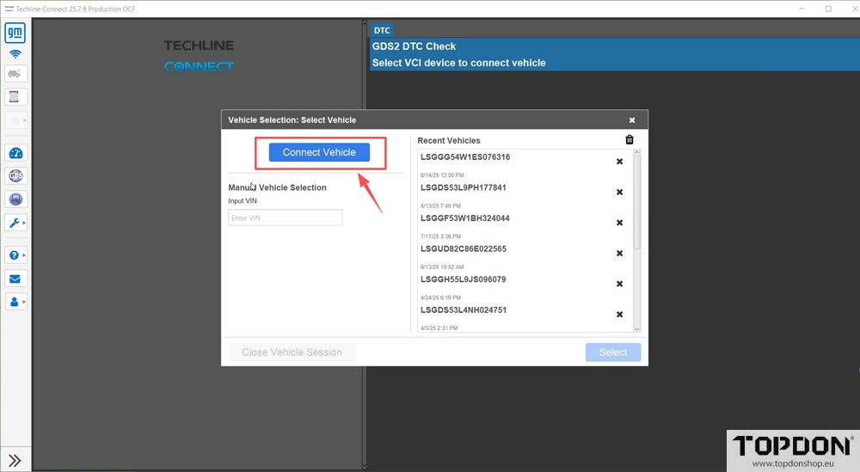860x472 pixels.
Task: Open the envelope messages icon
Action: point(15,279)
